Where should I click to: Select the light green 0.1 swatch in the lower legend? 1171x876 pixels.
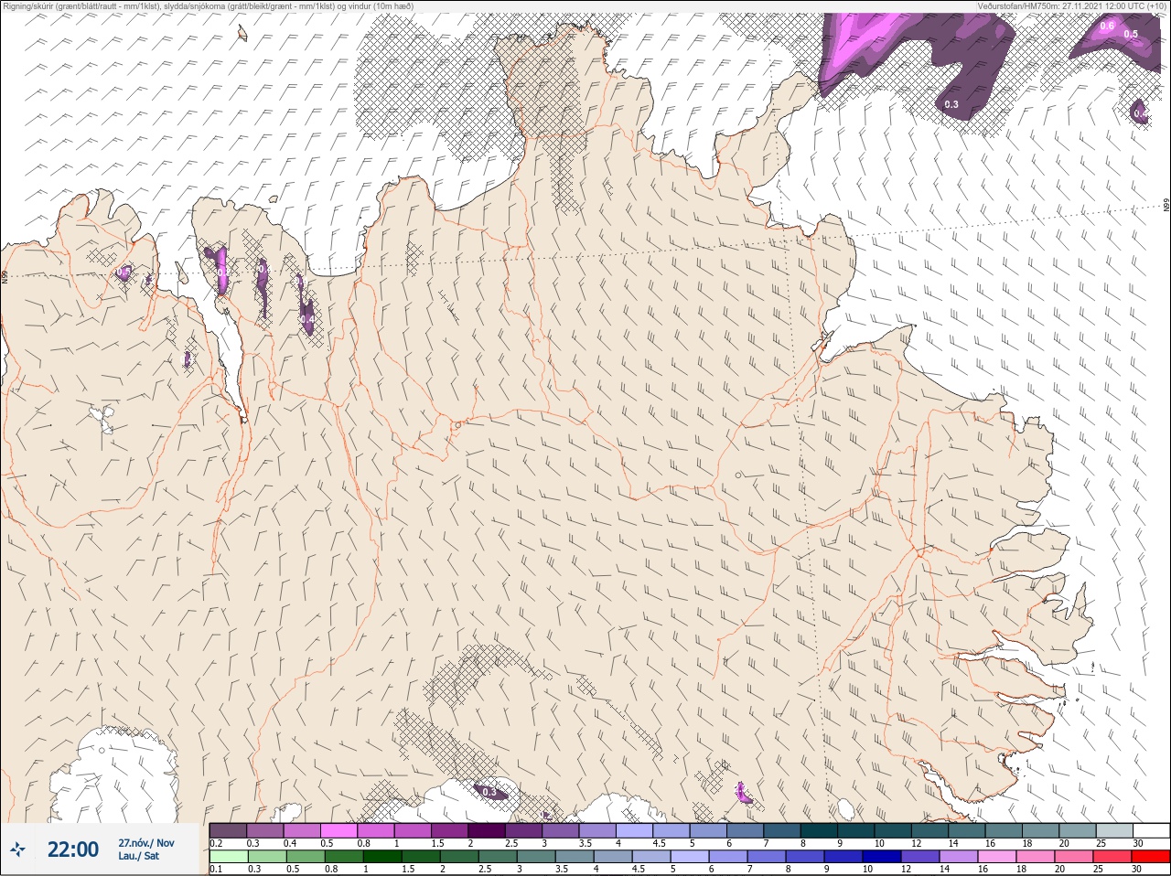[228, 857]
